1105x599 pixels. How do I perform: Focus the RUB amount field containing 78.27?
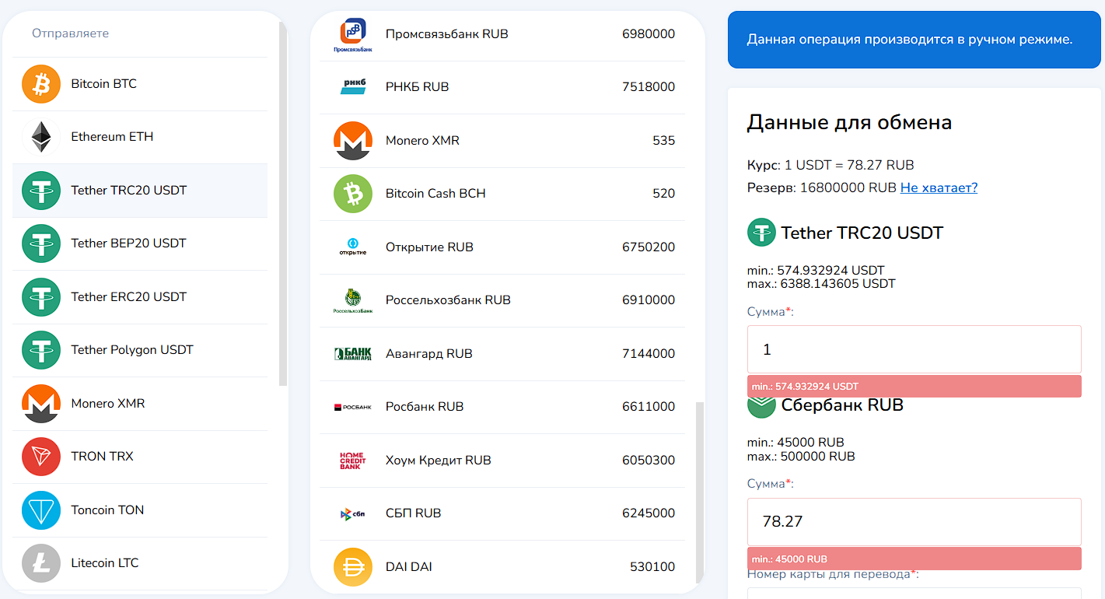914,522
